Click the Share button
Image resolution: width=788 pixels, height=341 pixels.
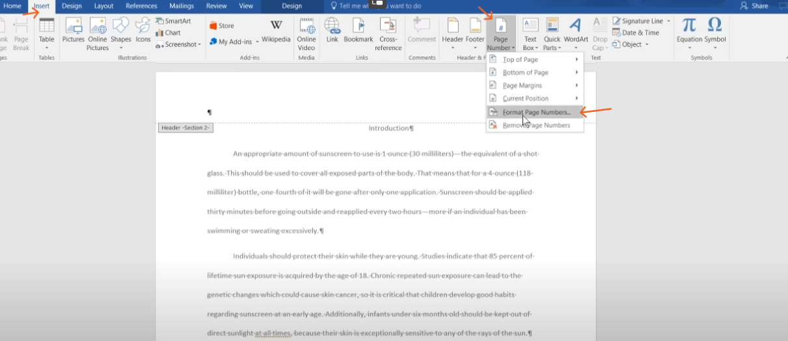[x=754, y=6]
